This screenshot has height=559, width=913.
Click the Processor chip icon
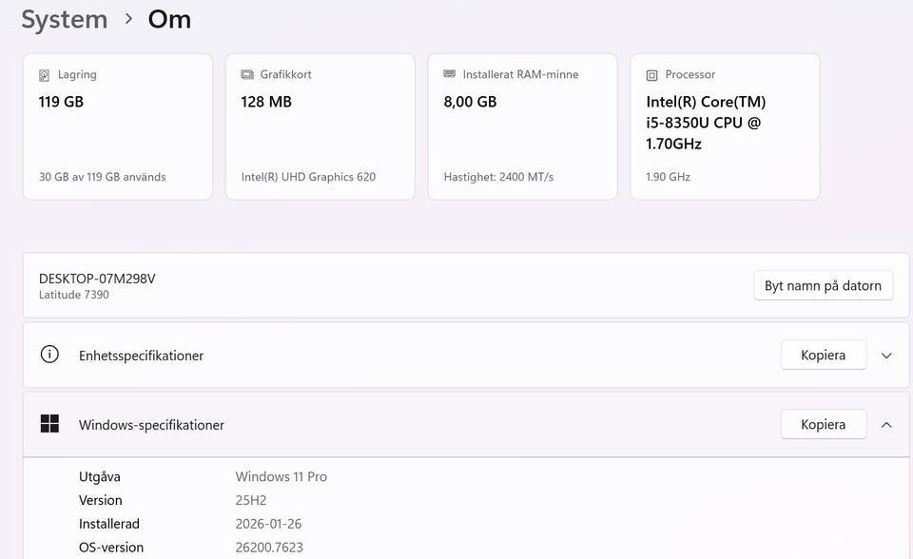pos(652,75)
